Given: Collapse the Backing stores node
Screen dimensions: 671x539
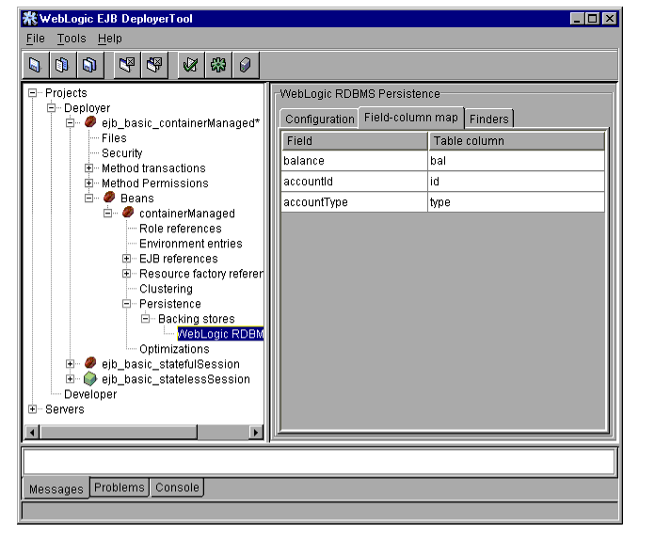Looking at the screenshot, I should [146, 319].
